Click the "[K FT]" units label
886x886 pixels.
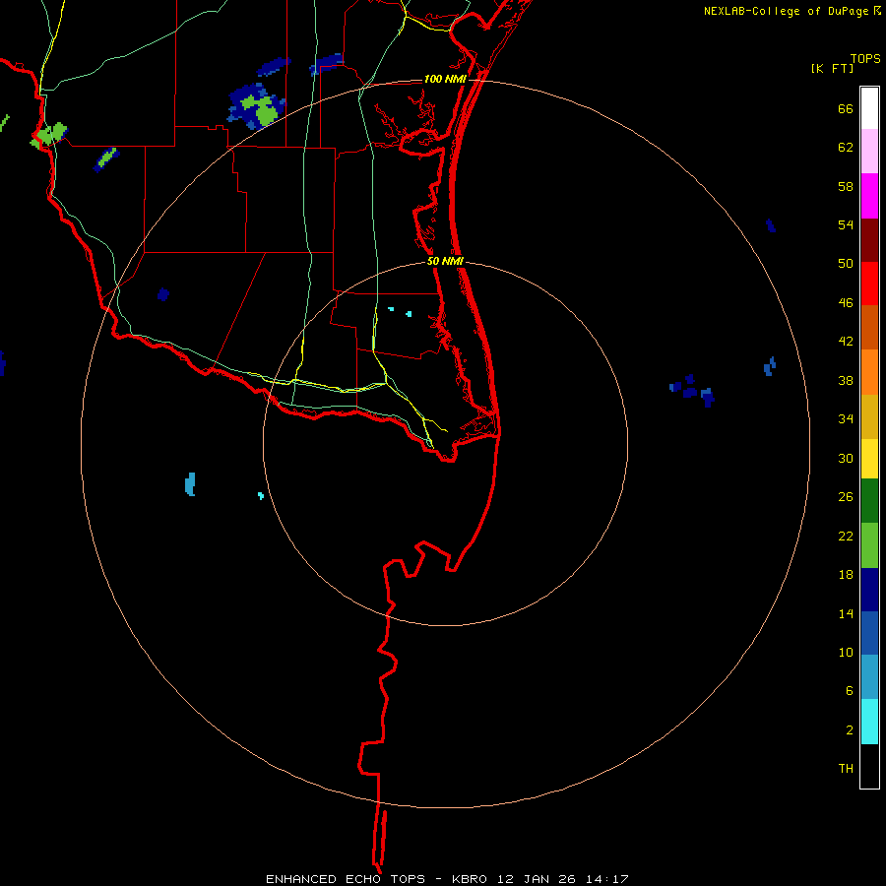[x=832, y=68]
